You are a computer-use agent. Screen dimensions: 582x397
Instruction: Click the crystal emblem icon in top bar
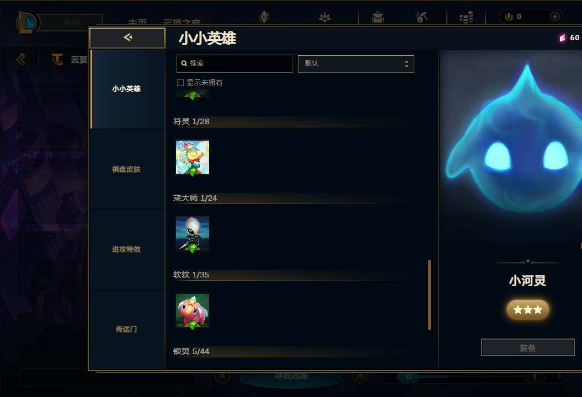pyautogui.click(x=264, y=17)
